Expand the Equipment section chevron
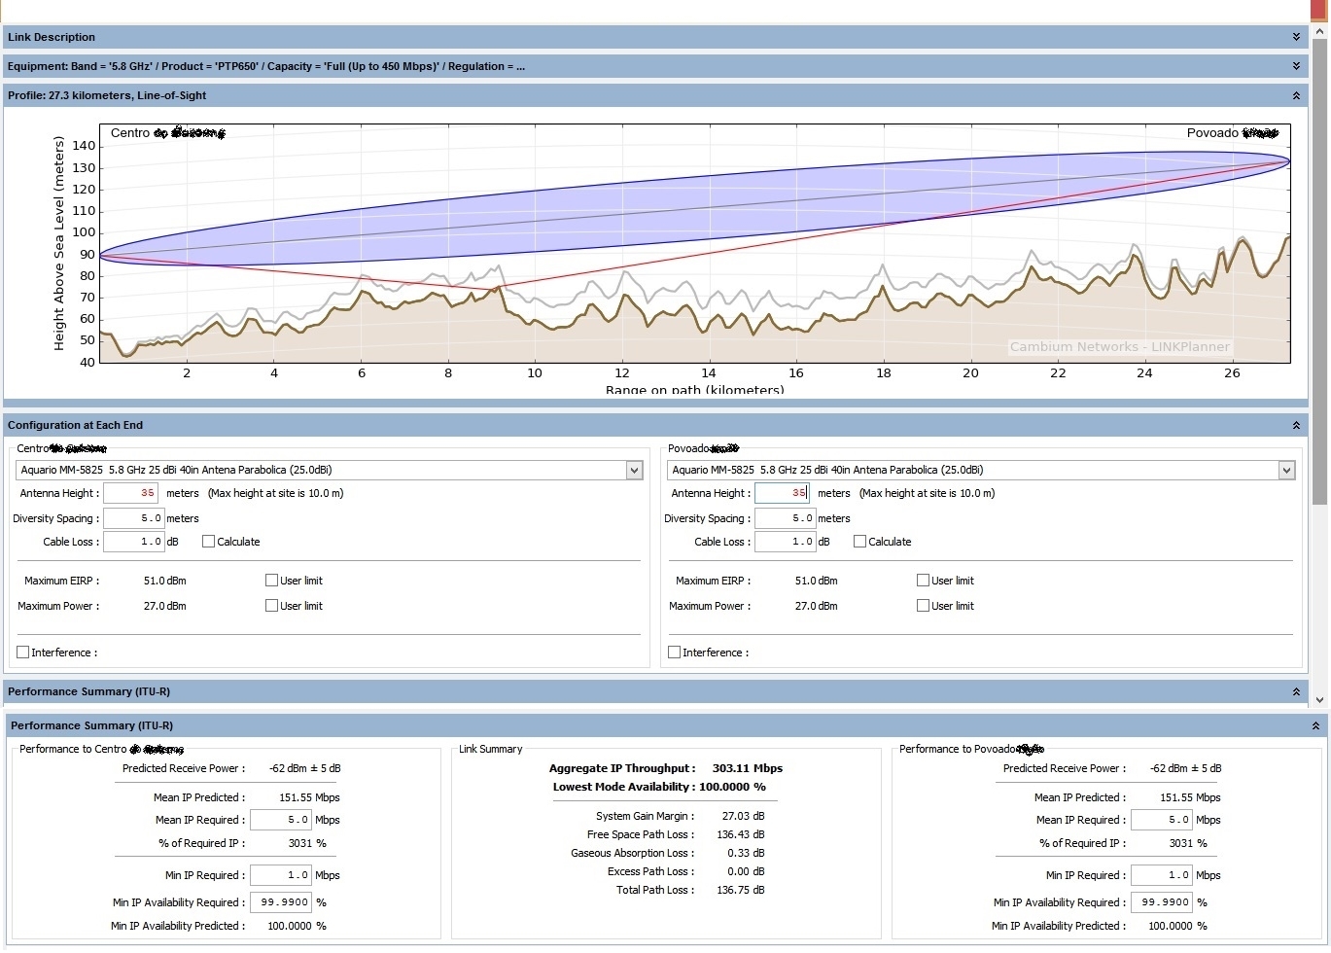This screenshot has height=953, width=1331. [1296, 66]
